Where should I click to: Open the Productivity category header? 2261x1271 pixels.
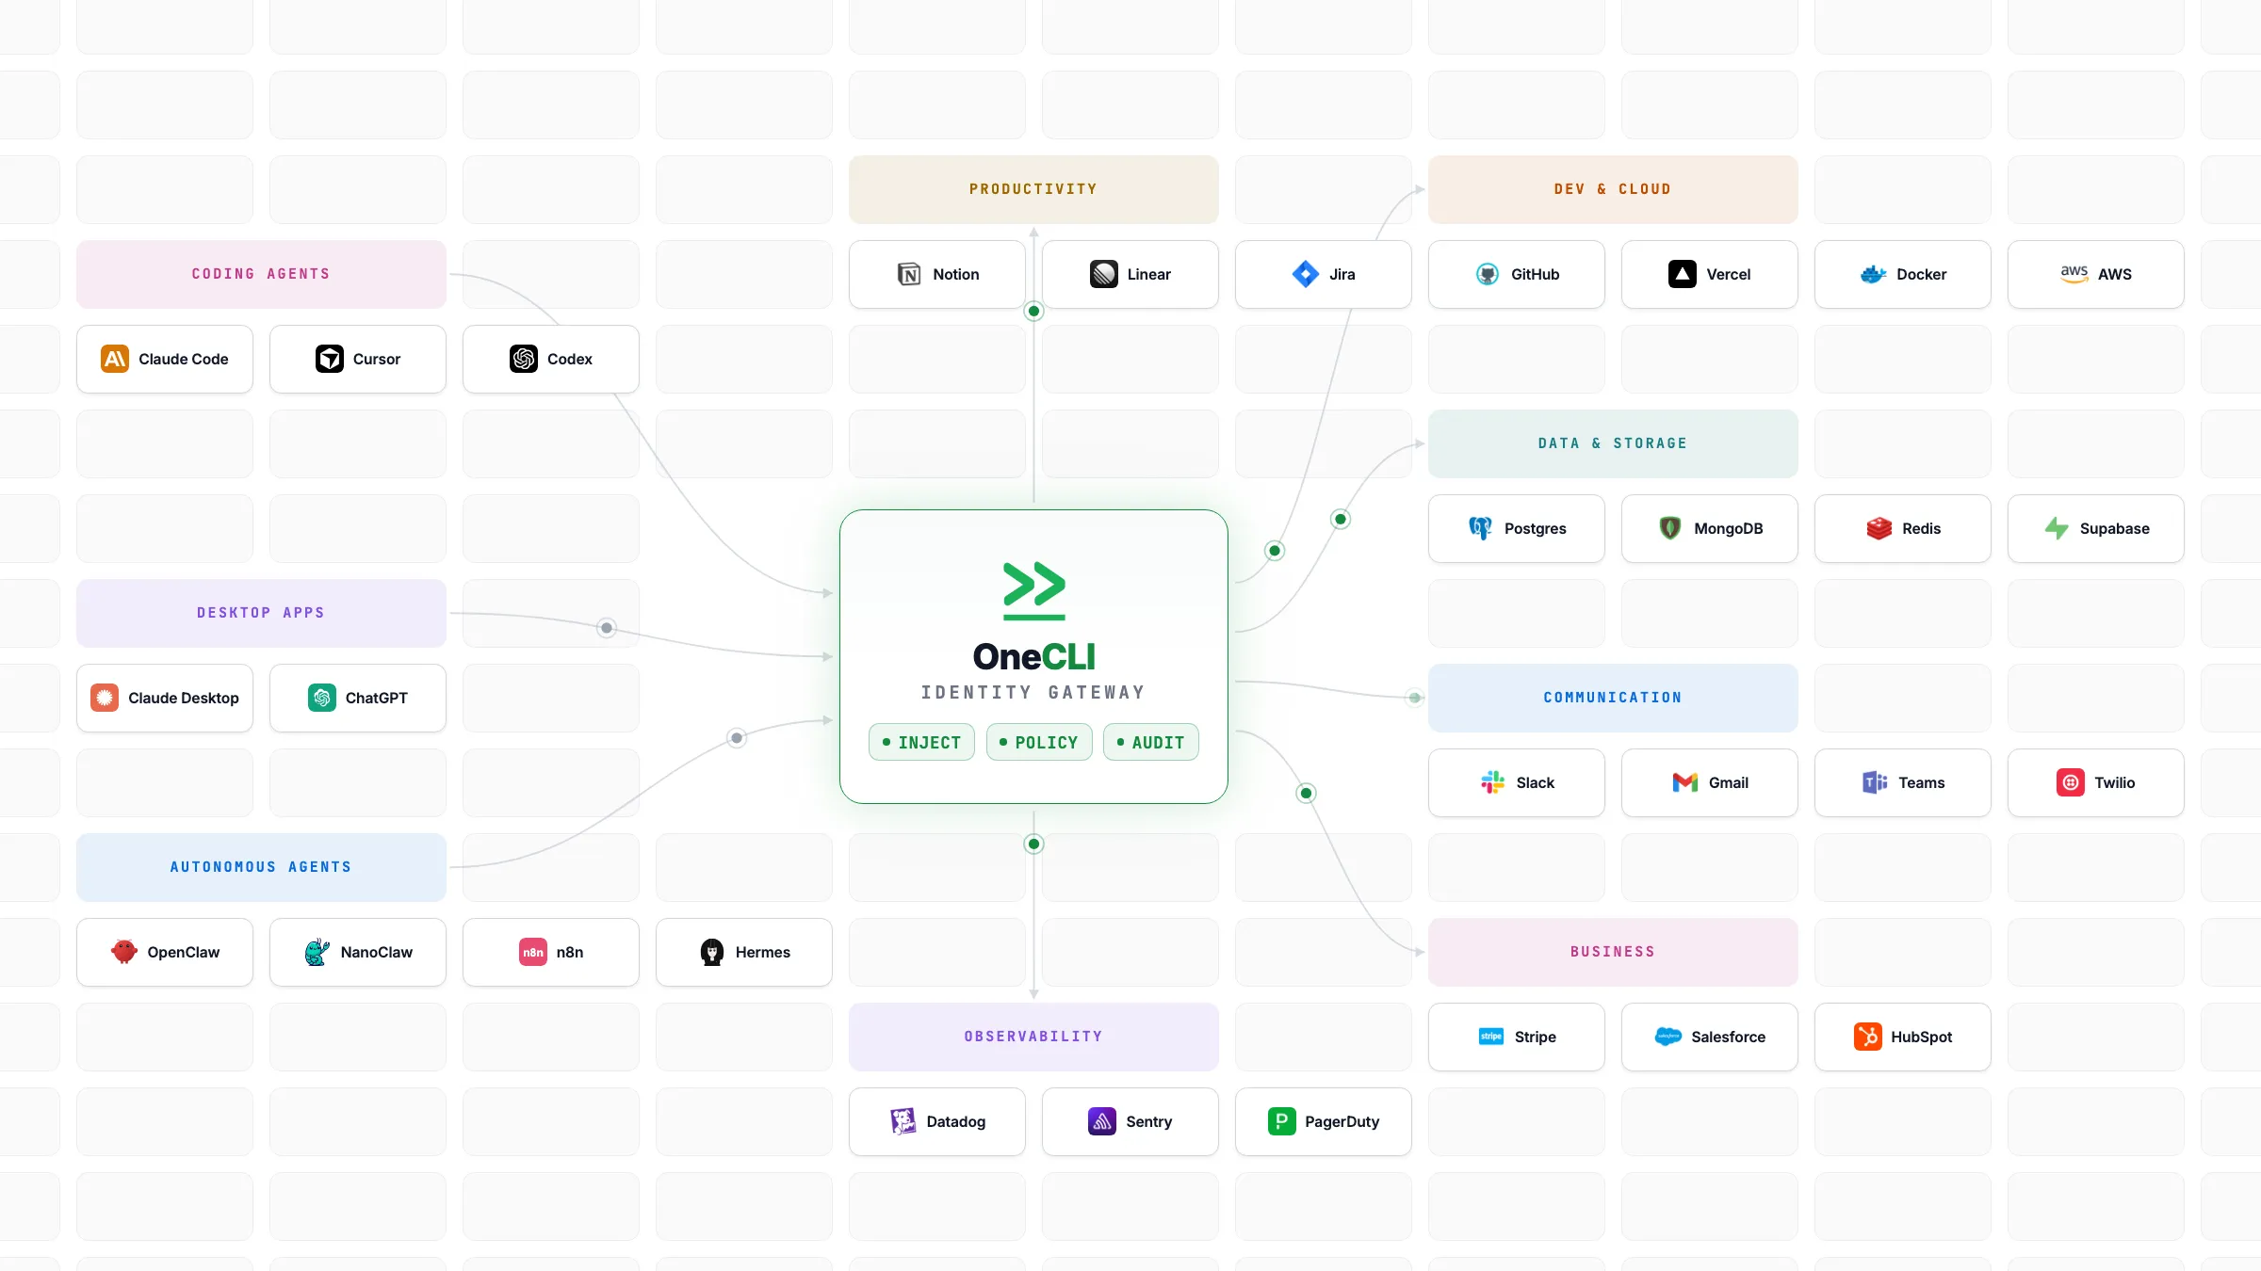1033,189
